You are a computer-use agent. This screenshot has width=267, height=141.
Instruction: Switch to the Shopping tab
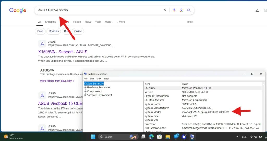point(51,22)
